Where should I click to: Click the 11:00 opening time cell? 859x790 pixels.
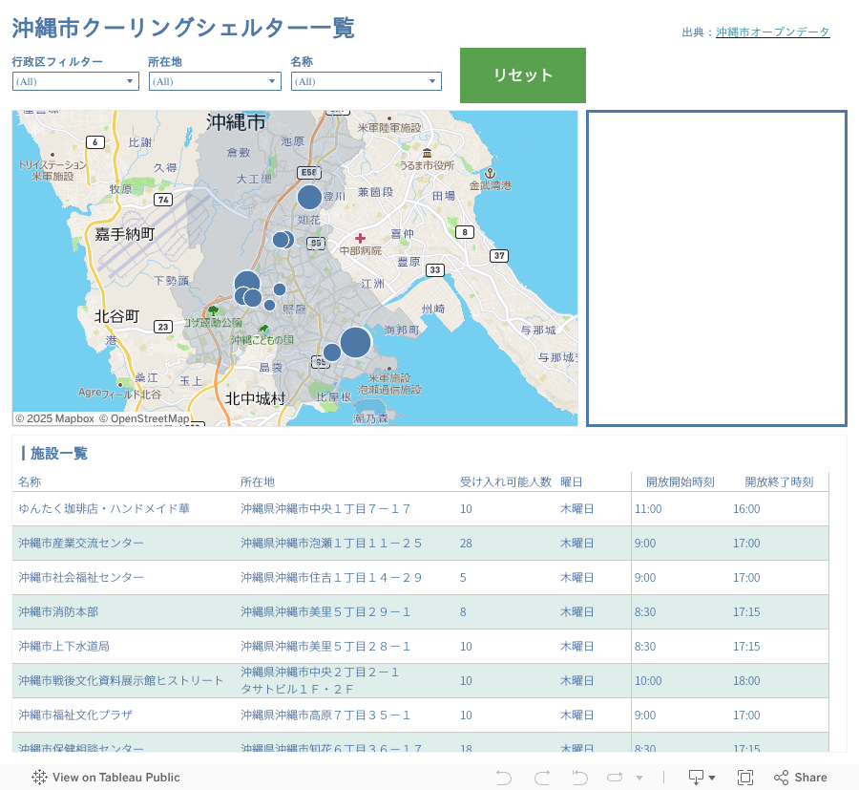pyautogui.click(x=648, y=509)
